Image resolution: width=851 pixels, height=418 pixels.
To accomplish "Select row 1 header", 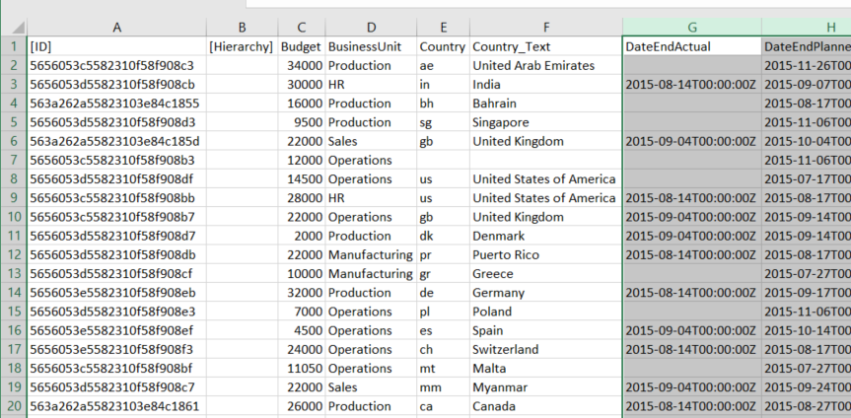I will pos(13,46).
